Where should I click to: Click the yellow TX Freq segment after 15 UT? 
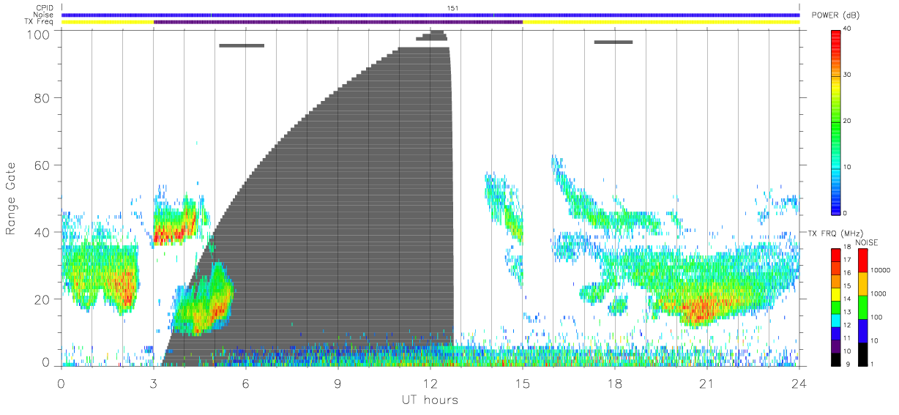click(661, 22)
